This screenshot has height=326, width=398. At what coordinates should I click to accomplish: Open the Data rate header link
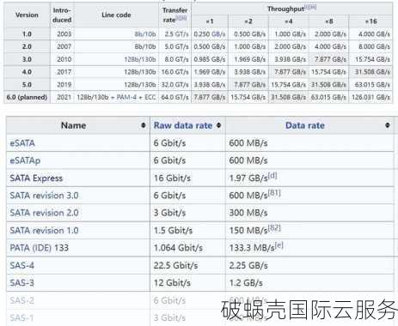305,125
